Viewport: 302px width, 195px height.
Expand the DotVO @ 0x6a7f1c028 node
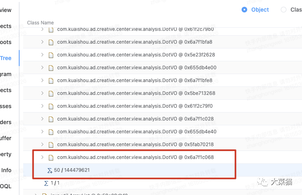[x=42, y=119]
